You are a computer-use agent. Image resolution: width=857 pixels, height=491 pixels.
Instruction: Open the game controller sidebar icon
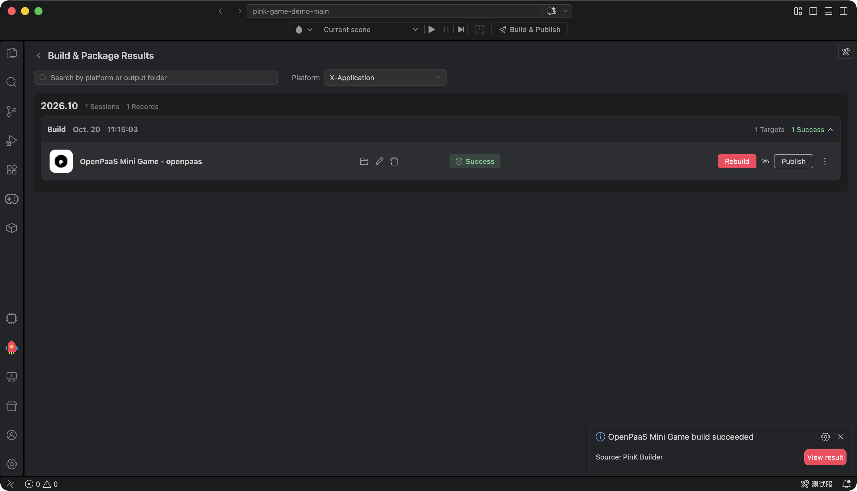click(11, 199)
